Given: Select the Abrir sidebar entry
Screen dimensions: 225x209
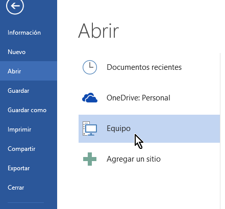Looking at the screenshot, I should (x=29, y=71).
